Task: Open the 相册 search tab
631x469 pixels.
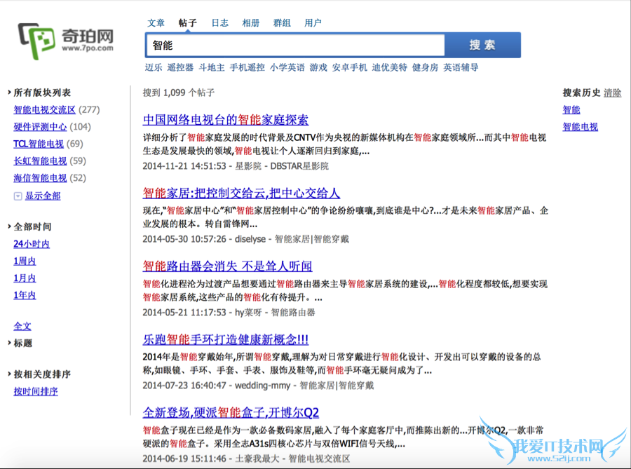Action: tap(251, 22)
